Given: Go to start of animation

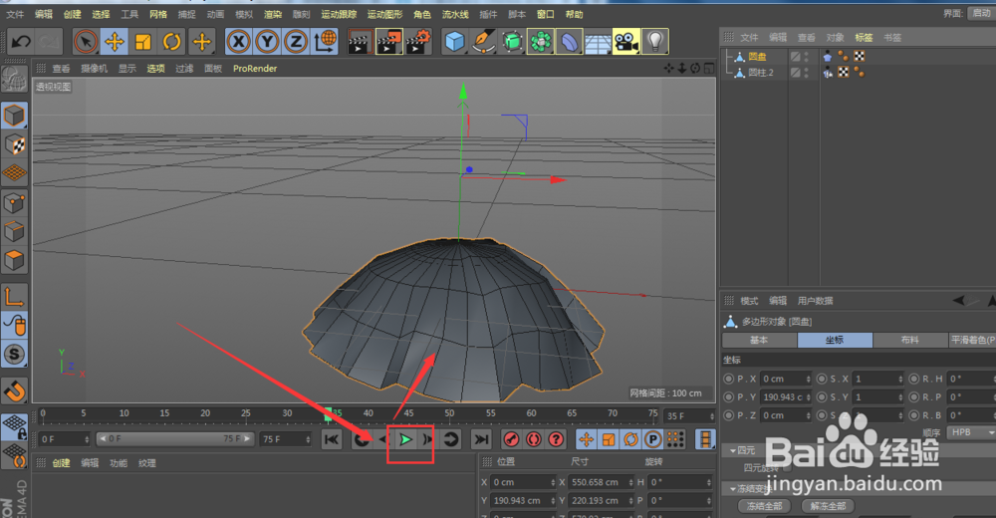Looking at the screenshot, I should point(332,439).
